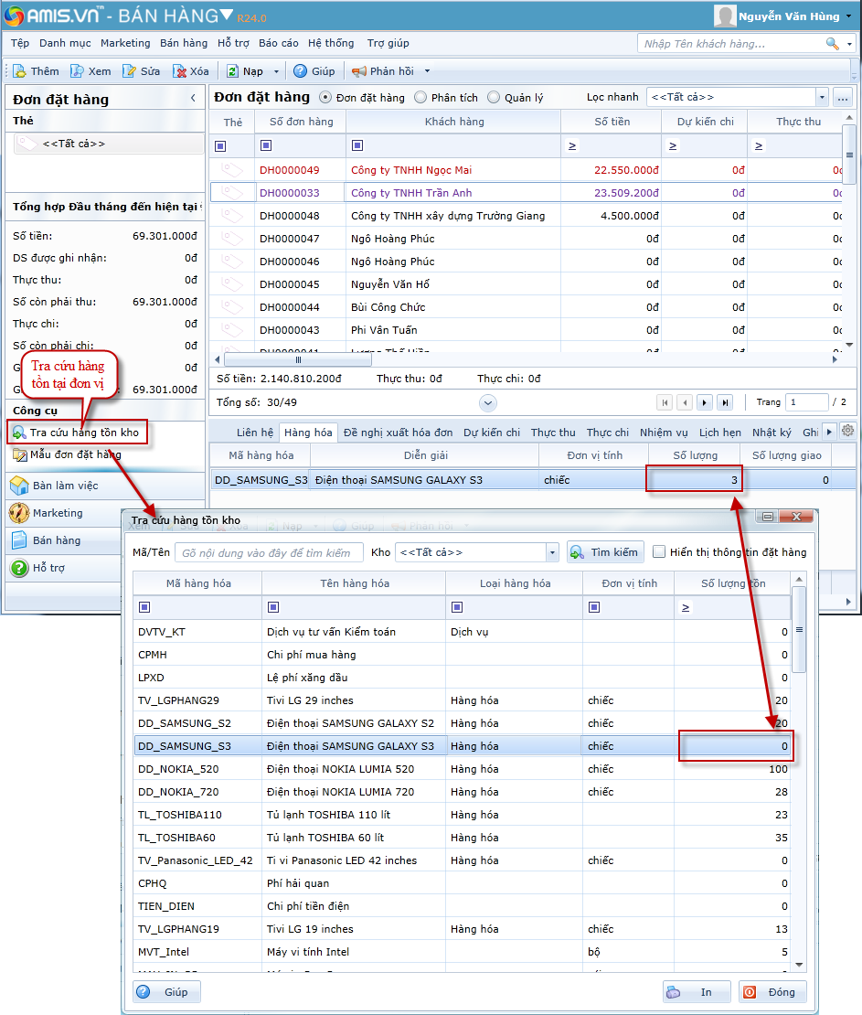The width and height of the screenshot is (862, 1015).
Task: Click the settings gear beside detail tabs
Action: 848,432
